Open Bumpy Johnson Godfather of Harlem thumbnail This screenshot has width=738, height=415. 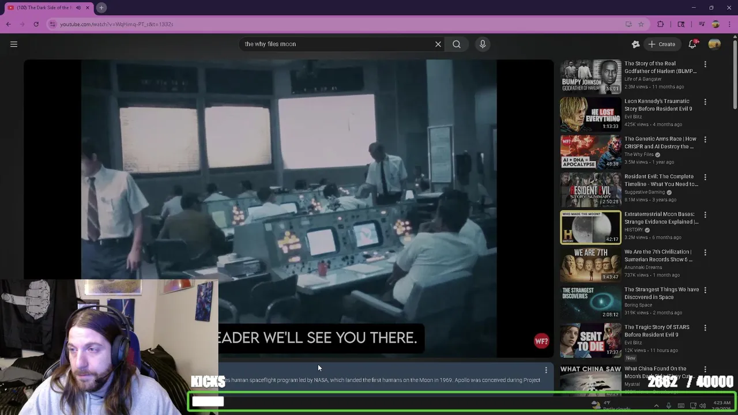pos(590,77)
